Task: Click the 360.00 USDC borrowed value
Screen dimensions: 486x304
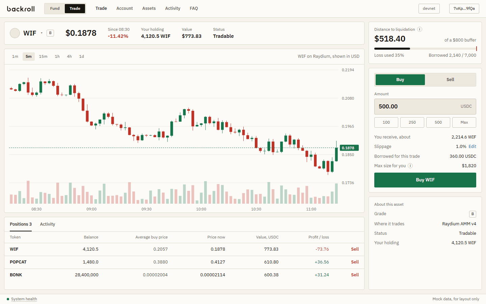Action: coord(463,156)
